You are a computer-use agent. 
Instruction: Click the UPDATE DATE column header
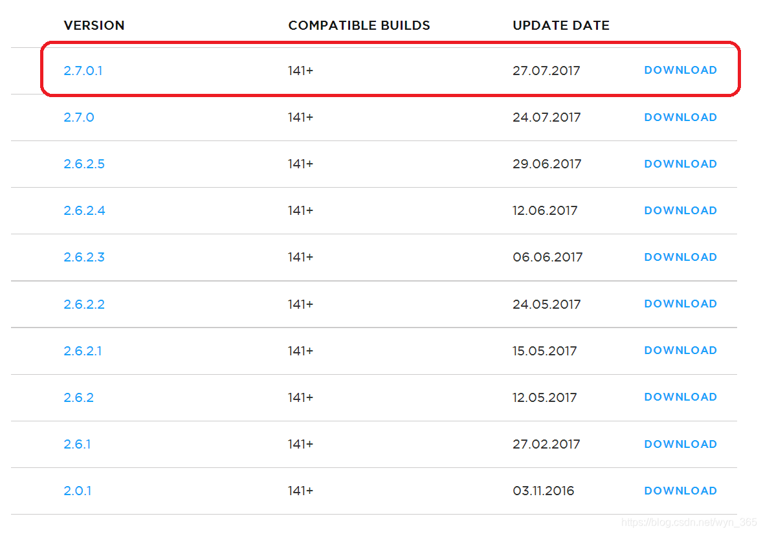(x=561, y=25)
